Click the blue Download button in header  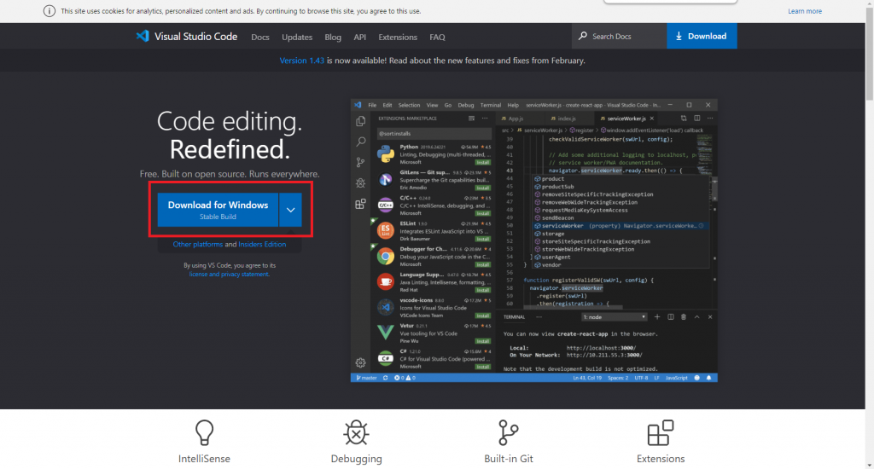click(x=702, y=36)
